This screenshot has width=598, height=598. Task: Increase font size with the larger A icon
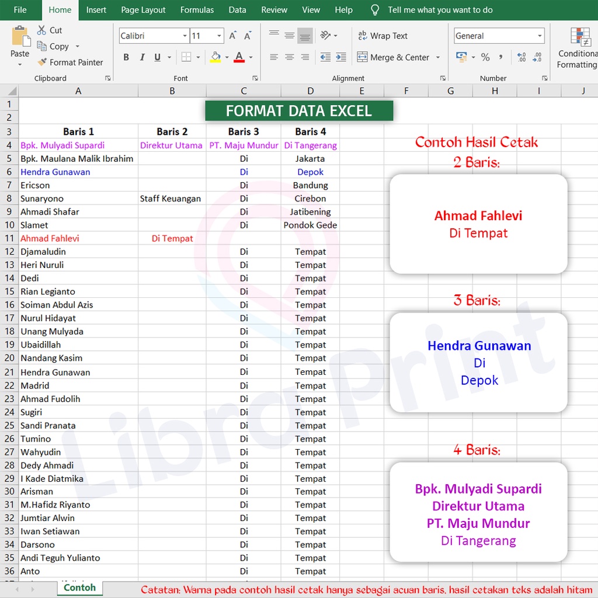pyautogui.click(x=233, y=36)
